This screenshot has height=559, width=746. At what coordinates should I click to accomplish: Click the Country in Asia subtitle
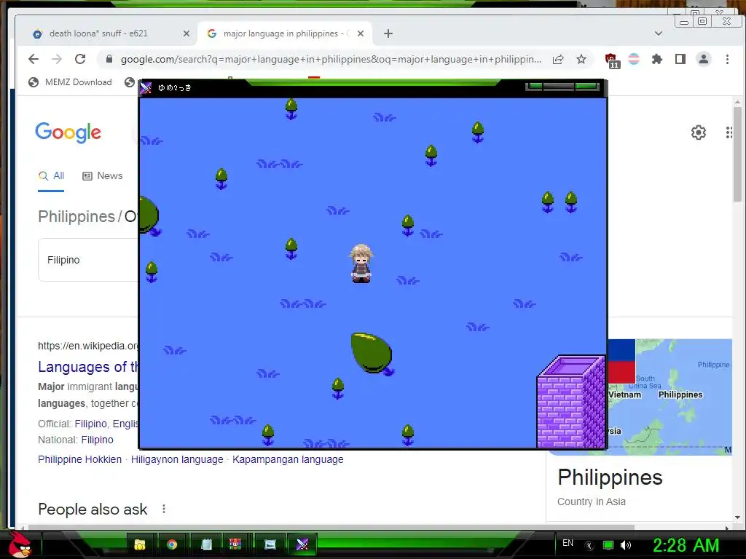(x=592, y=502)
